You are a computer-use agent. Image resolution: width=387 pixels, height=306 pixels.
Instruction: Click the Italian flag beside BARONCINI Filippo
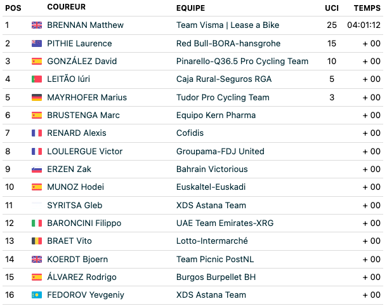pyautogui.click(x=37, y=223)
